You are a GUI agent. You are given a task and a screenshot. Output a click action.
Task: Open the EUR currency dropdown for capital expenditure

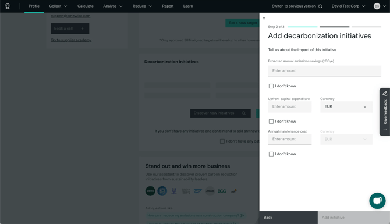coord(346,106)
